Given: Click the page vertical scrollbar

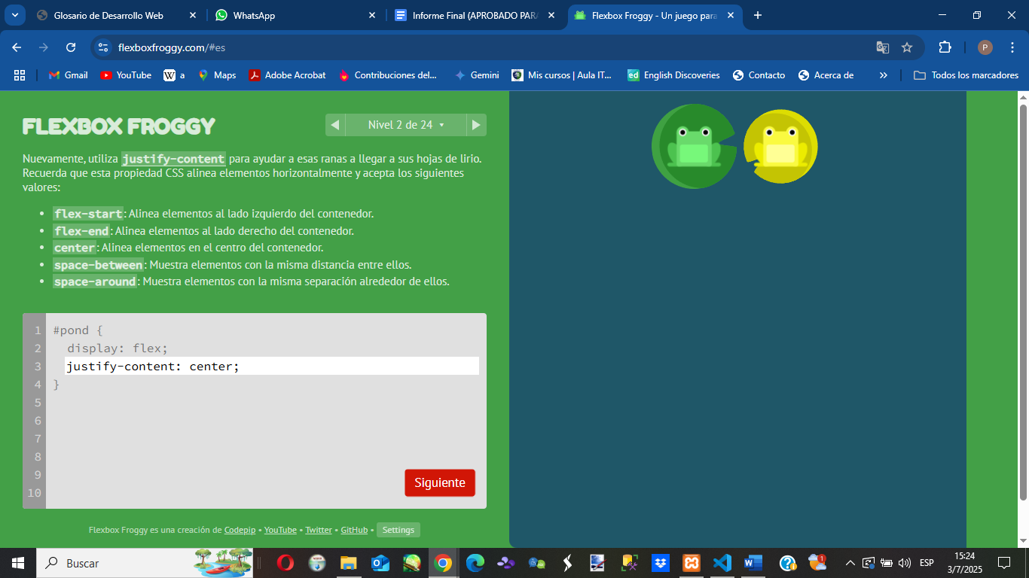Looking at the screenshot, I should (1023, 303).
